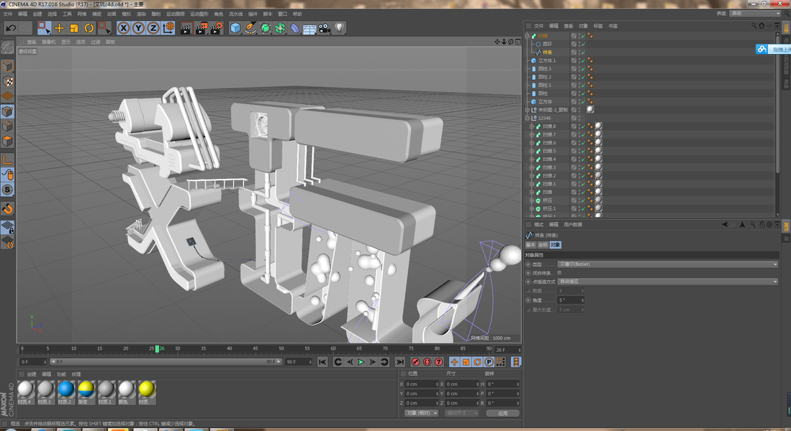Toggle Enable Axis L icon
791x431 pixels.
[8, 160]
